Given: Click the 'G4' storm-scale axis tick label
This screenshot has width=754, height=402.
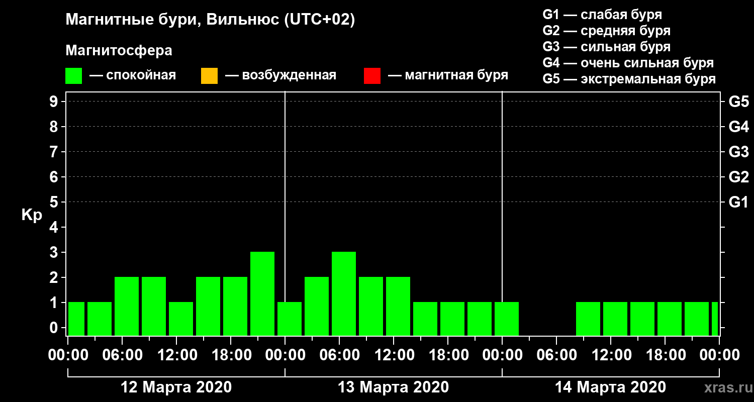Looking at the screenshot, I should coord(738,127).
